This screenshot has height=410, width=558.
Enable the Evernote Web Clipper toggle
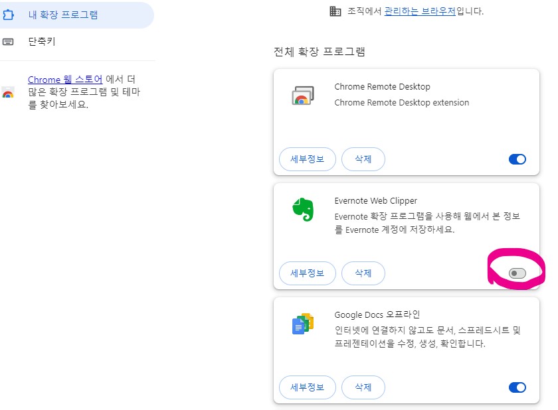(x=517, y=273)
